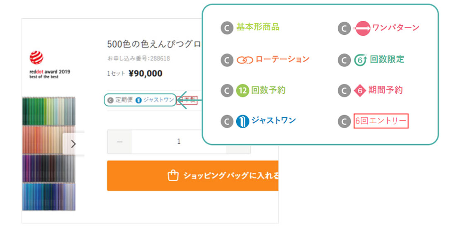Click the gray C badge beside 基本形商品

227,28
